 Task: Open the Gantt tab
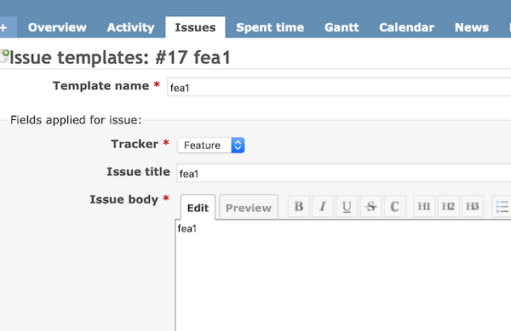[x=342, y=27]
